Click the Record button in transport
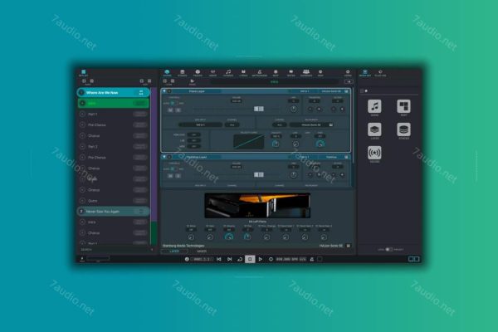Image resolution: width=498 pixels, height=332 pixels. tap(271, 259)
